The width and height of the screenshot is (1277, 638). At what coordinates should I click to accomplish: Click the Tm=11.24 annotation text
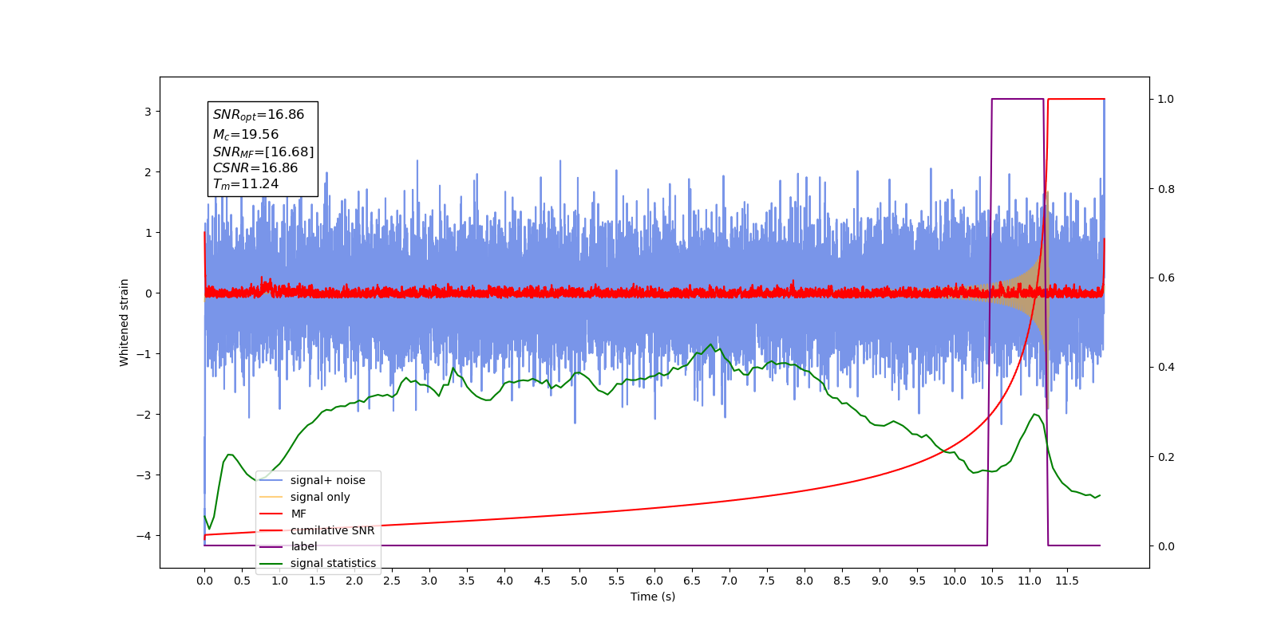point(246,184)
